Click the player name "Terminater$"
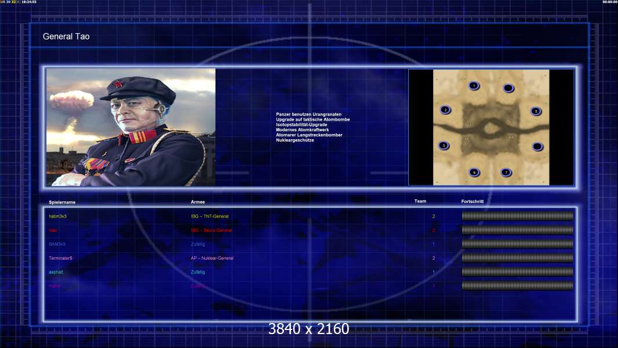618x348 pixels. 60,258
